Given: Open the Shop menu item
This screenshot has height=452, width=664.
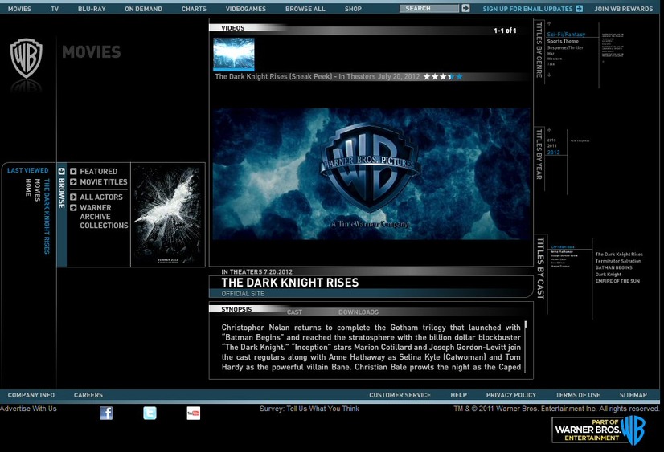Looking at the screenshot, I should [353, 9].
